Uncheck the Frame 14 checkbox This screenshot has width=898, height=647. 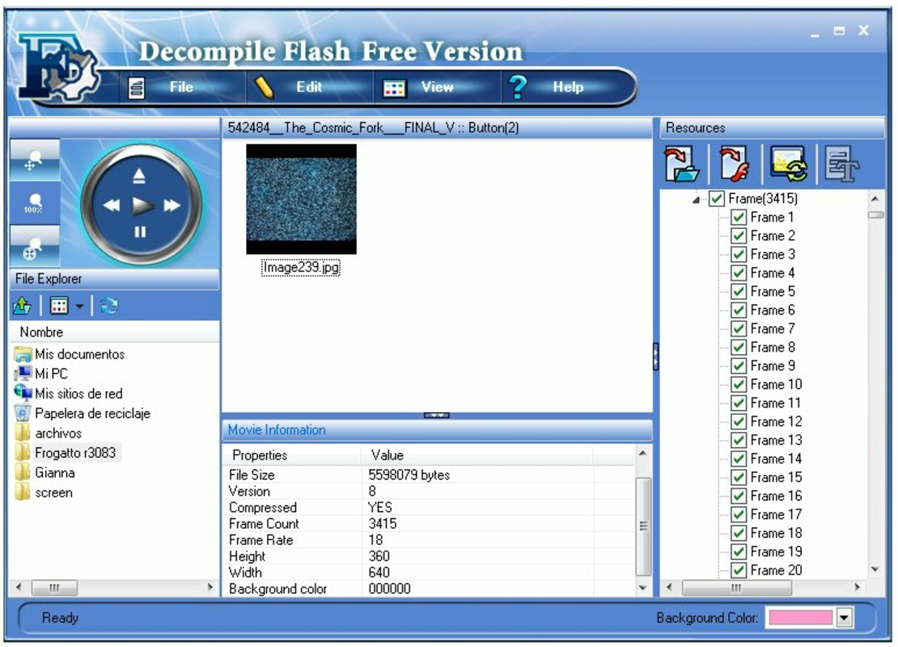[739, 459]
